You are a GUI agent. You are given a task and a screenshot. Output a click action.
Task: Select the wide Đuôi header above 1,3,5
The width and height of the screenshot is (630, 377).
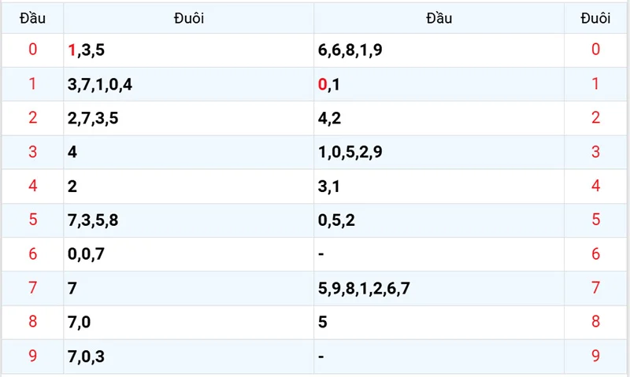(x=189, y=18)
